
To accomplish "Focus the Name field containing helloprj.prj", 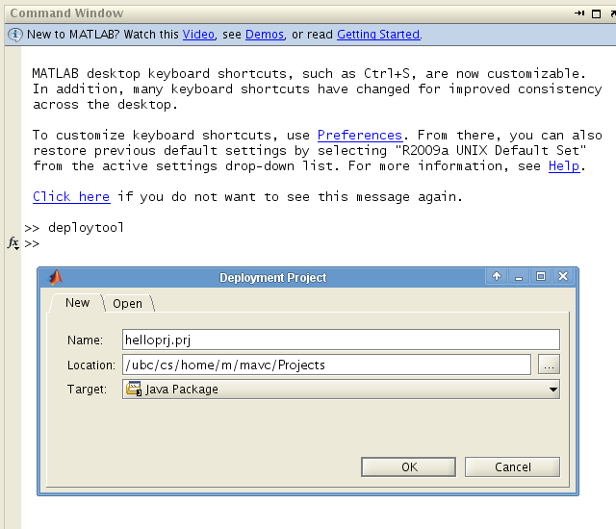I will 341,340.
